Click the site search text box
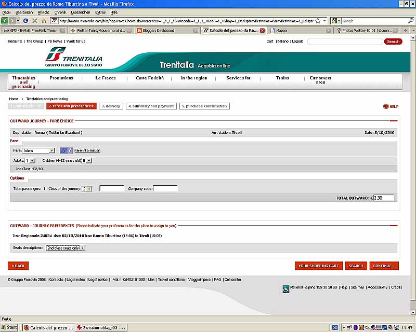This screenshot has height=332, width=416. click(345, 41)
